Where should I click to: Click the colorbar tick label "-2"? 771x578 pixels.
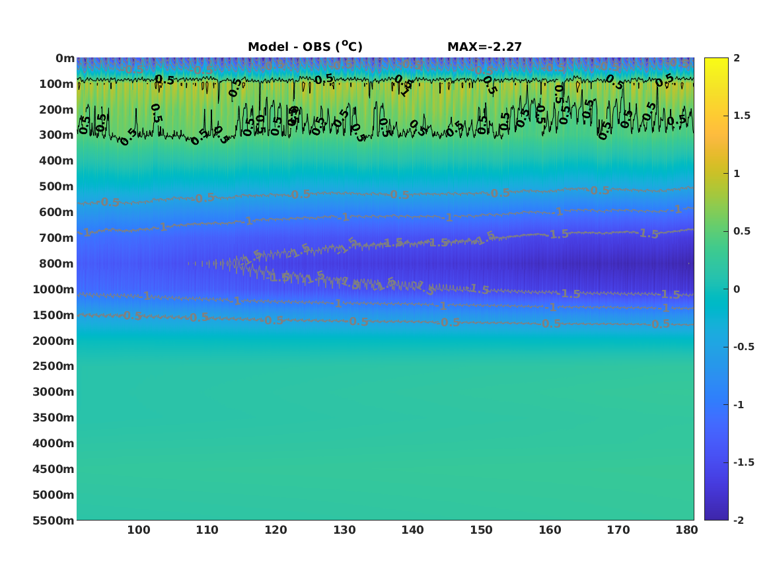(x=739, y=521)
